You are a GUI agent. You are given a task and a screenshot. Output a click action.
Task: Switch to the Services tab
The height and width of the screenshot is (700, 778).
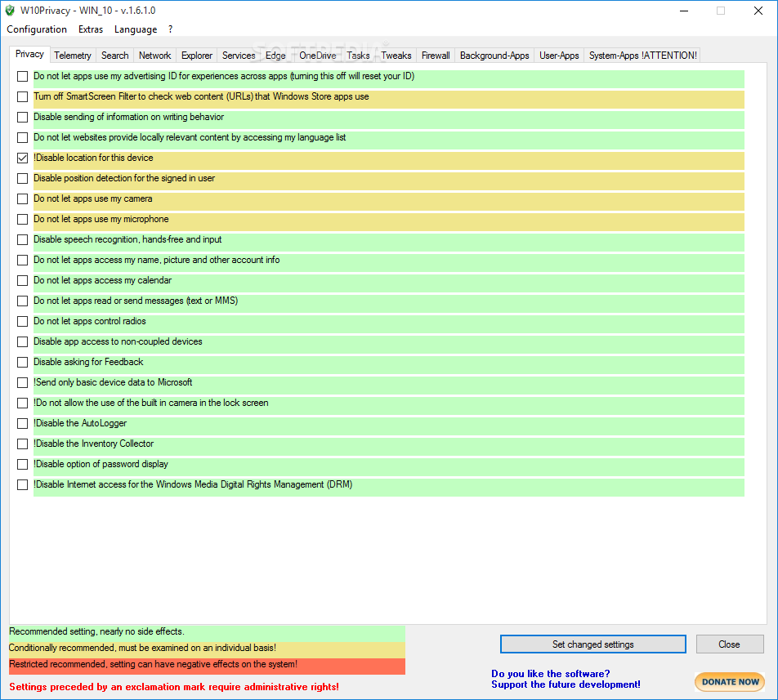(238, 56)
